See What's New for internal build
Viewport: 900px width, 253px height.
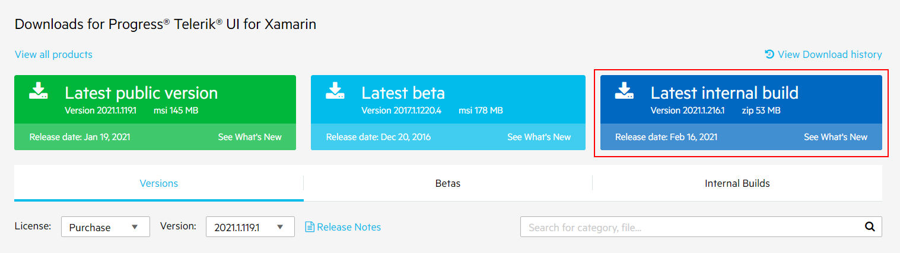(x=835, y=137)
